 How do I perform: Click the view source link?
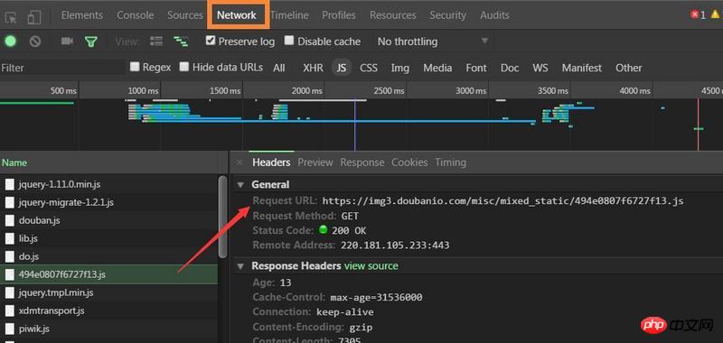[x=371, y=266]
